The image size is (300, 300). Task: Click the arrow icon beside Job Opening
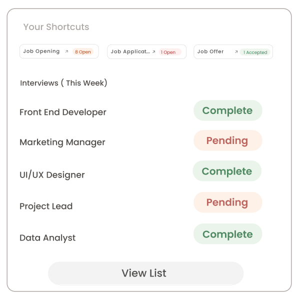point(67,51)
